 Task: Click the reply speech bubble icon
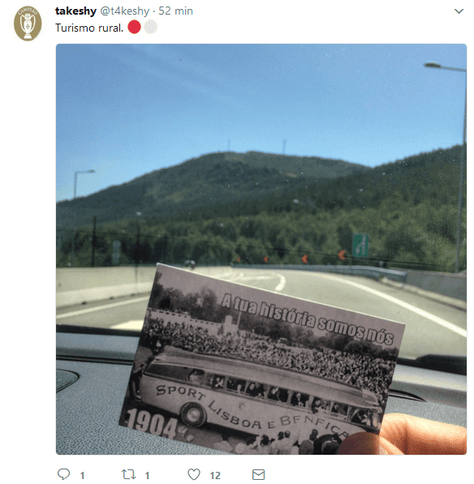click(64, 473)
